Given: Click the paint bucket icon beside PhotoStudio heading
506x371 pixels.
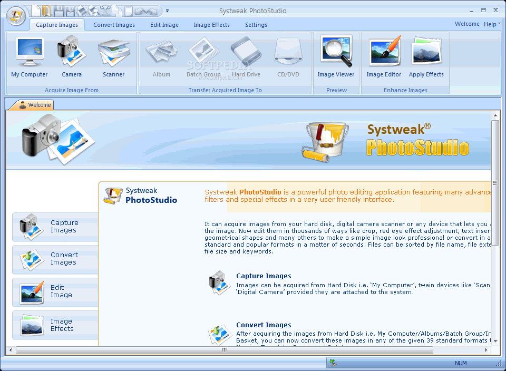Looking at the screenshot, I should click(x=113, y=196).
